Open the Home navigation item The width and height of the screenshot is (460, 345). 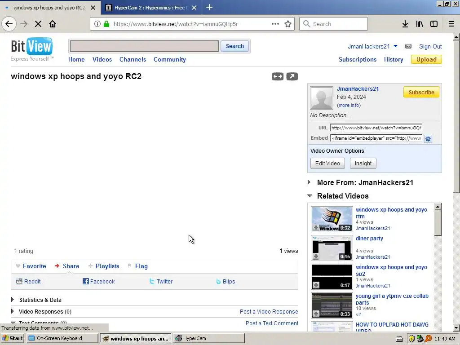(x=76, y=59)
